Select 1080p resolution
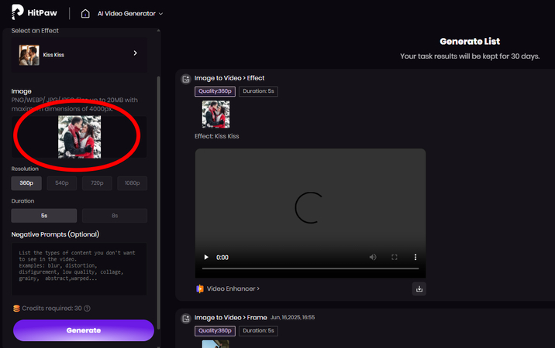Viewport: 555px width, 348px height. pos(132,183)
